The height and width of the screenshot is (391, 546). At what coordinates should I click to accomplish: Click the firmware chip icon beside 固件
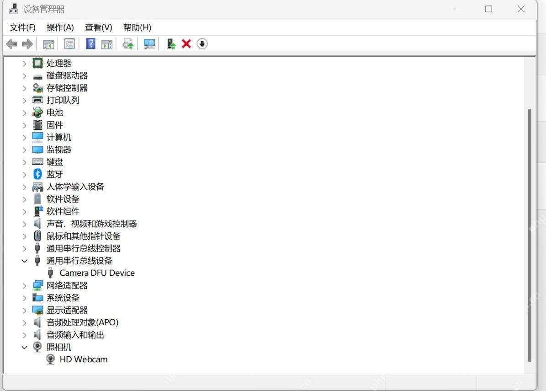(37, 125)
